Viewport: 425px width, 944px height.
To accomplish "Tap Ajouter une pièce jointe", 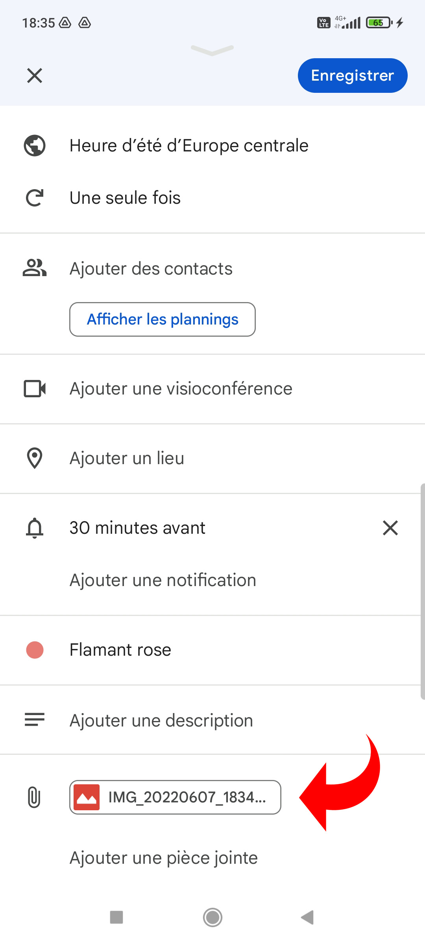I will (x=164, y=857).
